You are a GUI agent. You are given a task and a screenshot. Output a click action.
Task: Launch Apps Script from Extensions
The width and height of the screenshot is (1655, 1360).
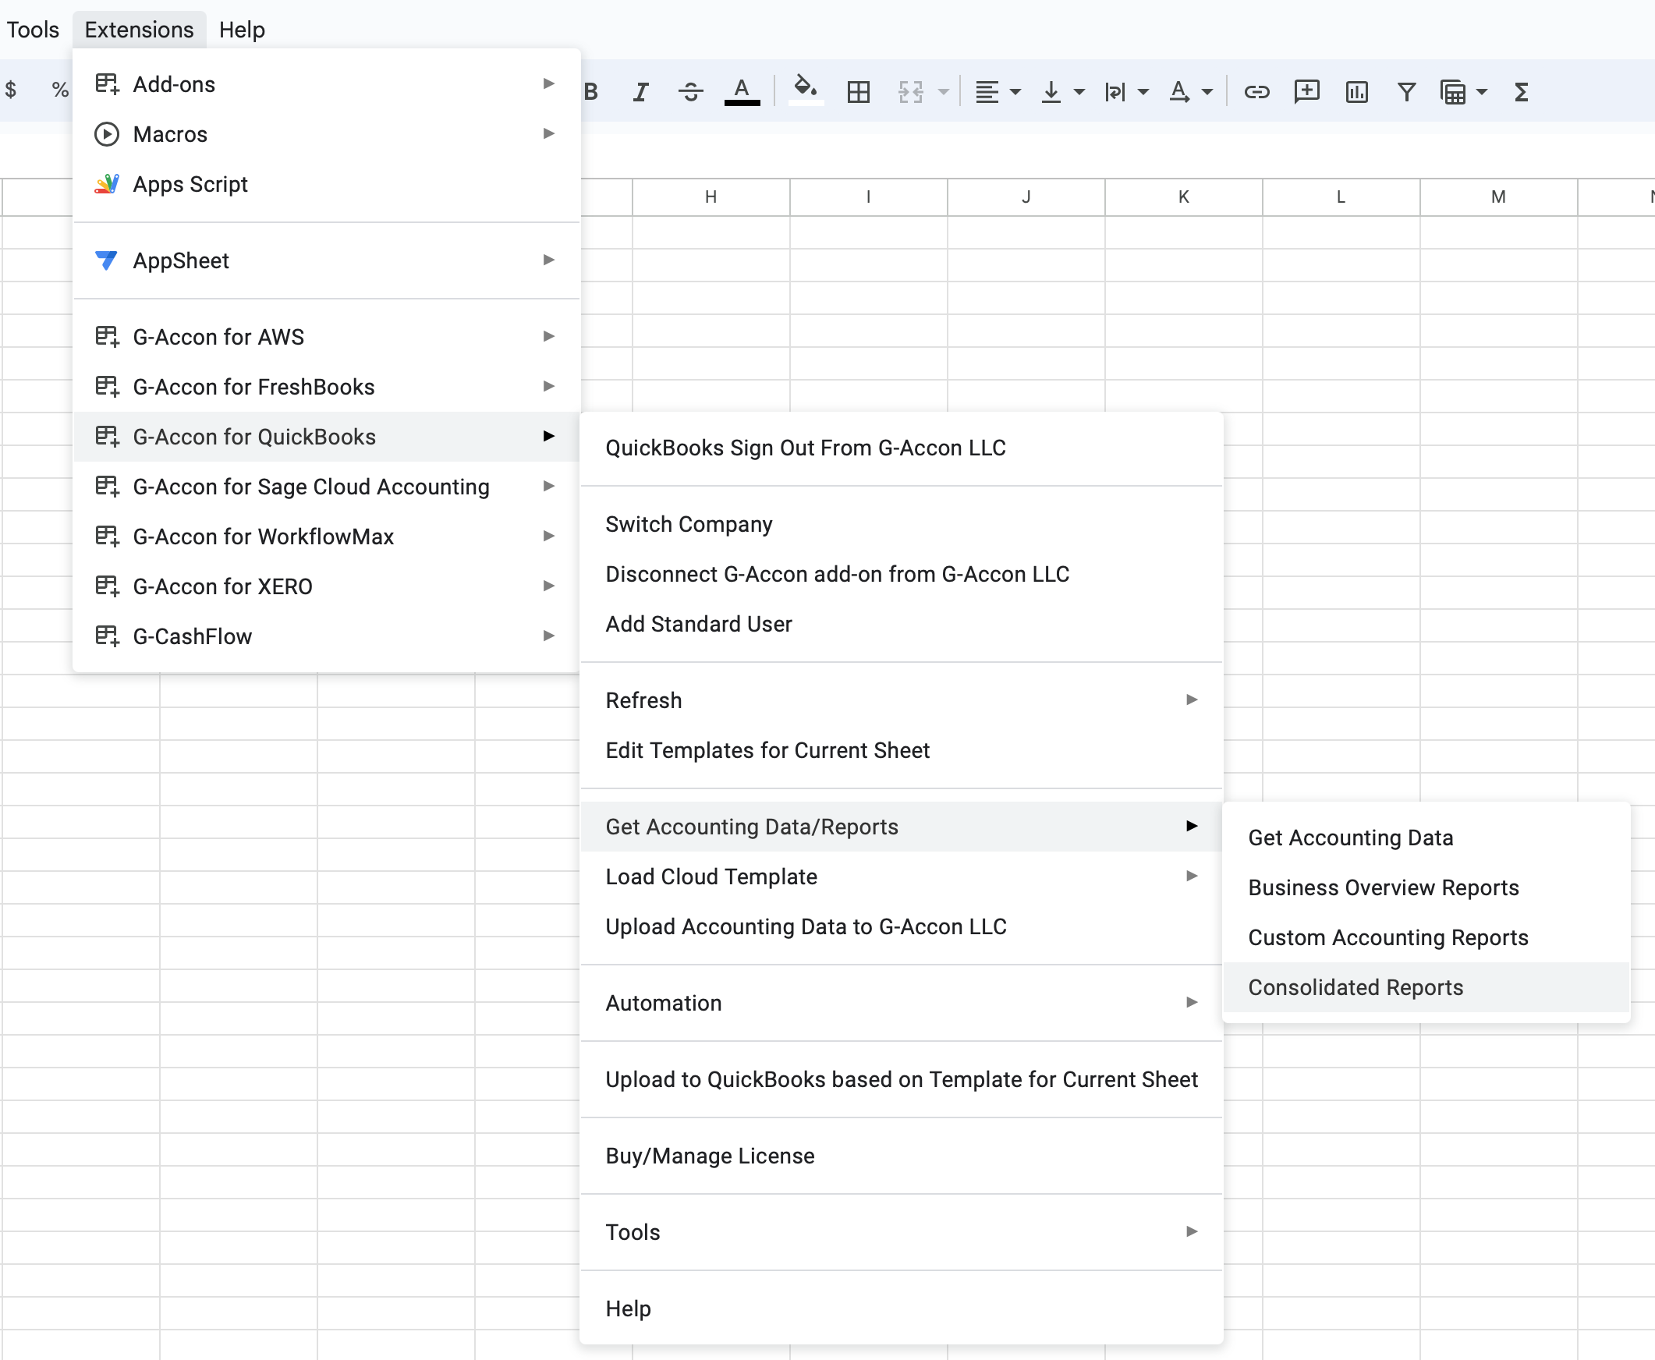(326, 184)
